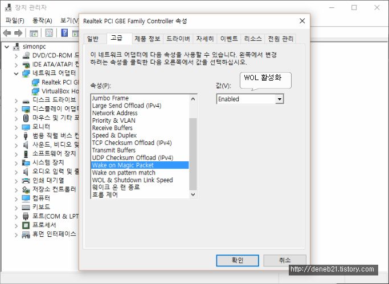Expand the 포트(COM & LPT) node
The image size is (389, 284).
pos(17,217)
